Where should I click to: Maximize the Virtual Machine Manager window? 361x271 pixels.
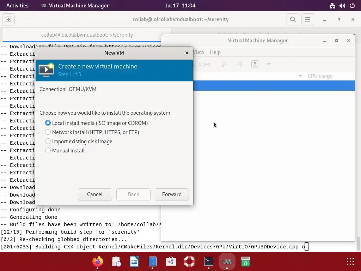tap(337, 41)
